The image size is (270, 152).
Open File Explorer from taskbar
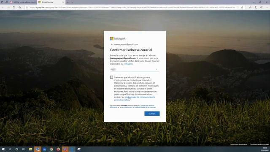[31, 149]
